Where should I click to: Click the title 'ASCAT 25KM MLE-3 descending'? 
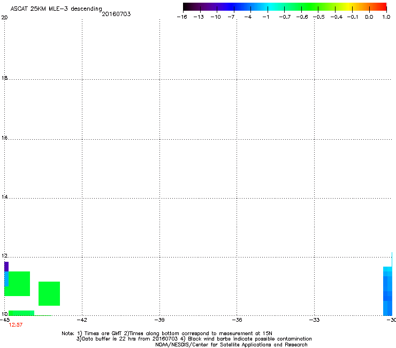point(56,9)
